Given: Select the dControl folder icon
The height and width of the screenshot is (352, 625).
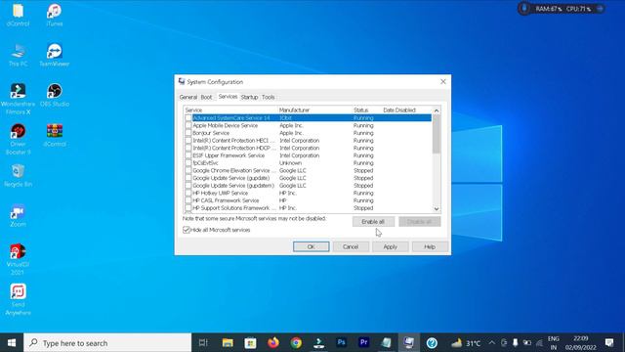Looking at the screenshot, I should [18, 15].
